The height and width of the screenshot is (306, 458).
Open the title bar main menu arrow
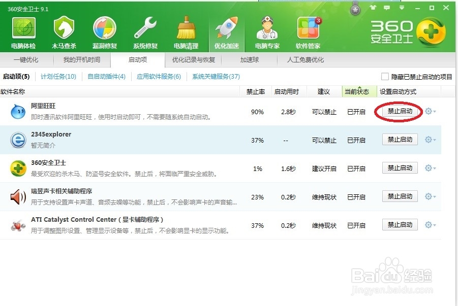coord(402,8)
